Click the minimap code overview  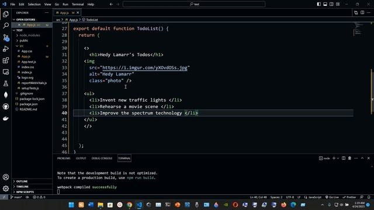click(359, 29)
